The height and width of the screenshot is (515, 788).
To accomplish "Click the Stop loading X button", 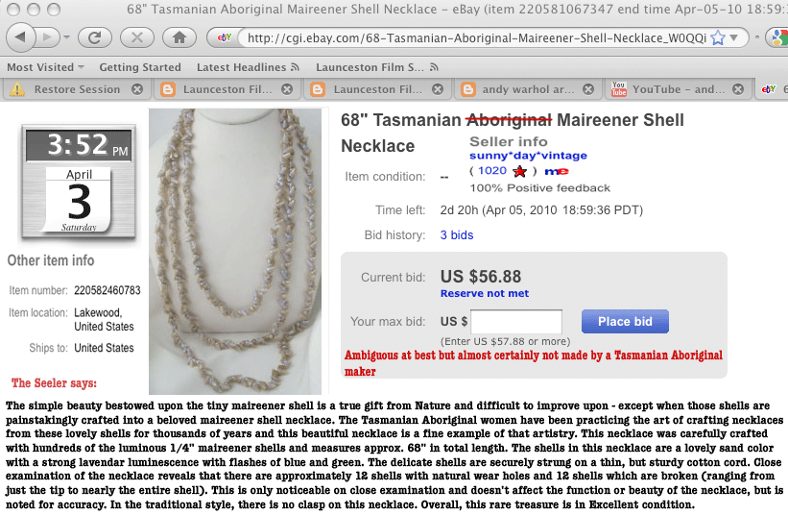I will (136, 37).
